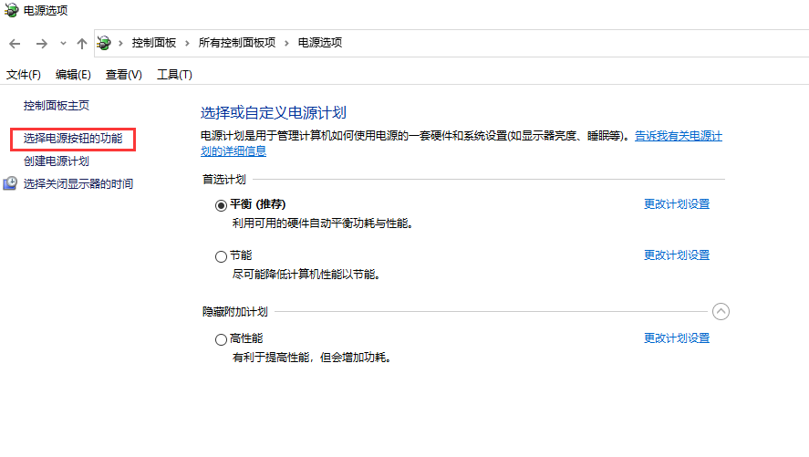The image size is (809, 457).
Task: Click the 首选计划 section label
Action: click(x=224, y=180)
